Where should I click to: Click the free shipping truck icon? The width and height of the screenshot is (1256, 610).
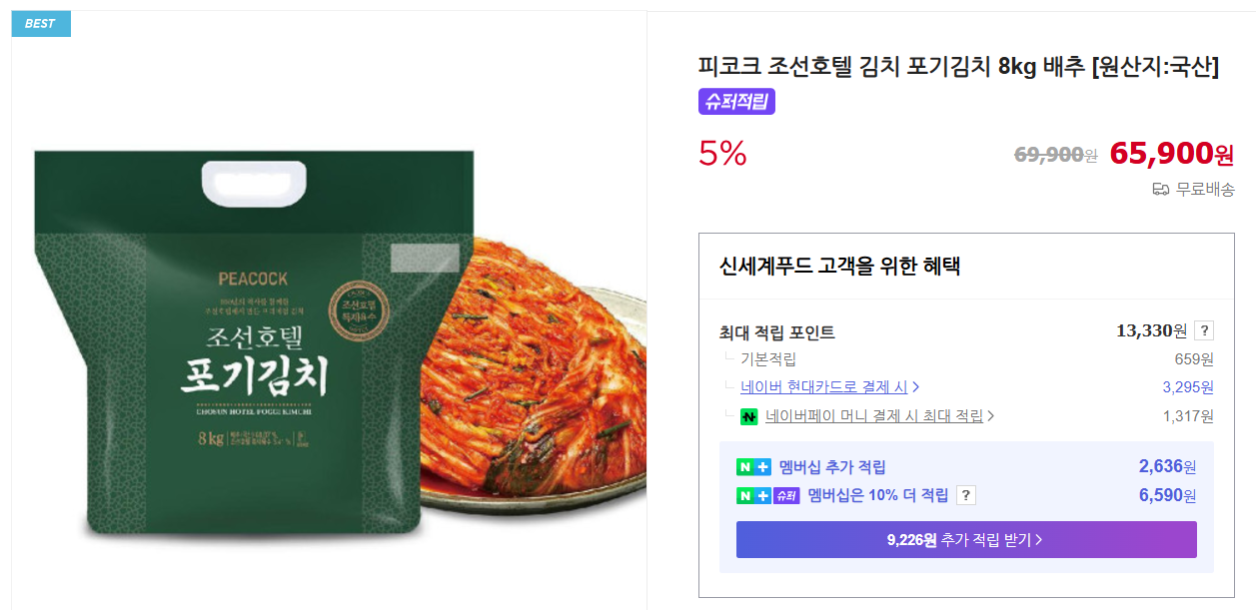[1161, 190]
